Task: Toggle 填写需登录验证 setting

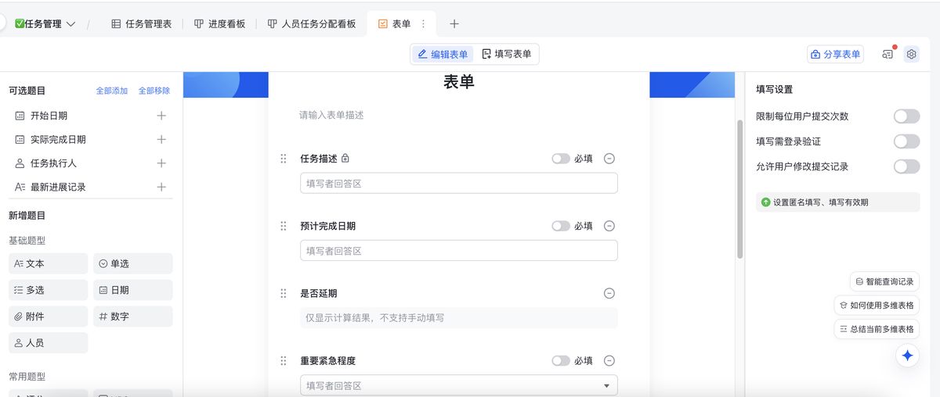Action: (906, 141)
